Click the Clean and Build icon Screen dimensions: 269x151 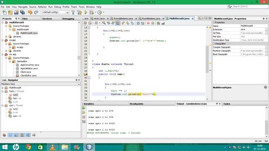79,12
